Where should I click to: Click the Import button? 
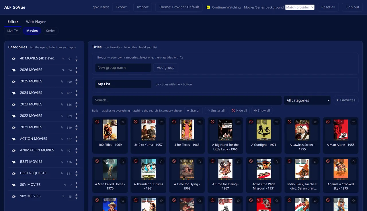143,7
